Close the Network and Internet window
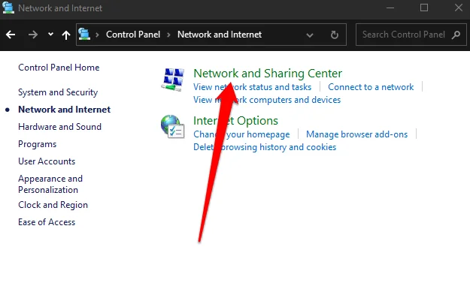Image resolution: width=470 pixels, height=286 pixels. pos(458,8)
